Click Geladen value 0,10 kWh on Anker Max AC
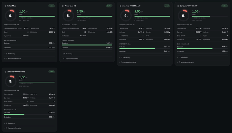Image resolution: width=232 pixels, height=133 pixels. (x=109, y=43)
